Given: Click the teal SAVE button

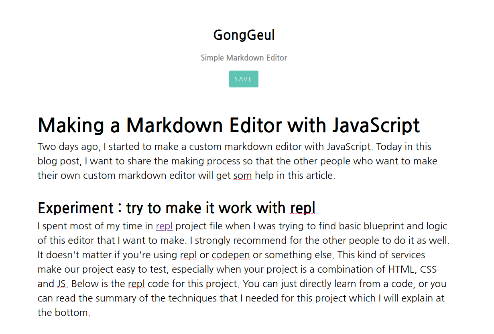Looking at the screenshot, I should 244,79.
